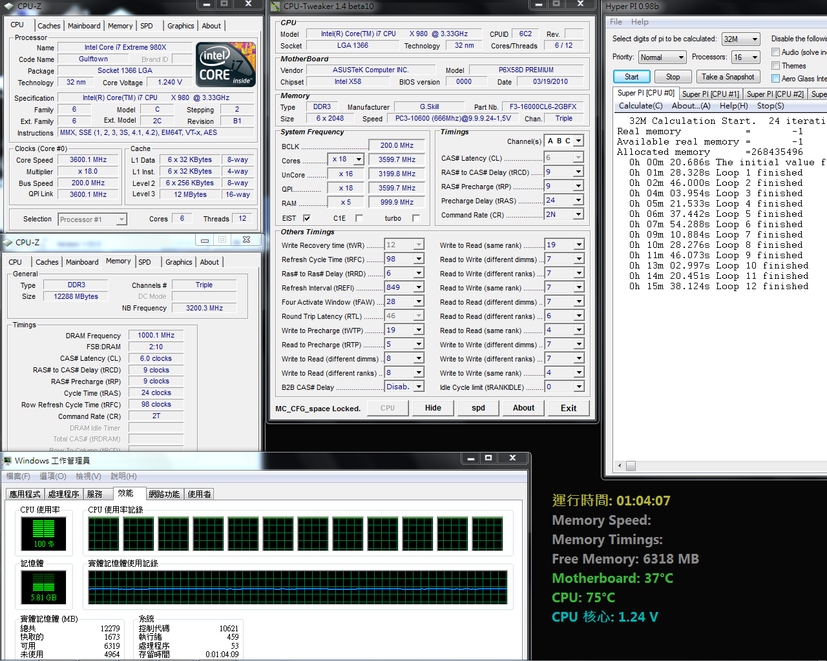827x661 pixels.
Task: Open About tab in lower CPU-Z window
Action: pyautogui.click(x=209, y=262)
